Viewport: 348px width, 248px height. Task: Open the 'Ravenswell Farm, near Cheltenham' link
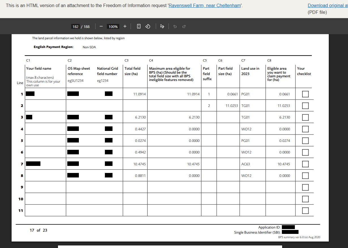click(205, 5)
